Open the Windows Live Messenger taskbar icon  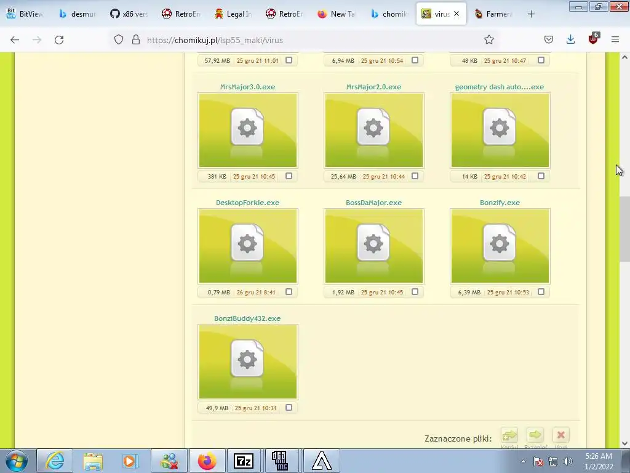pyautogui.click(x=169, y=461)
